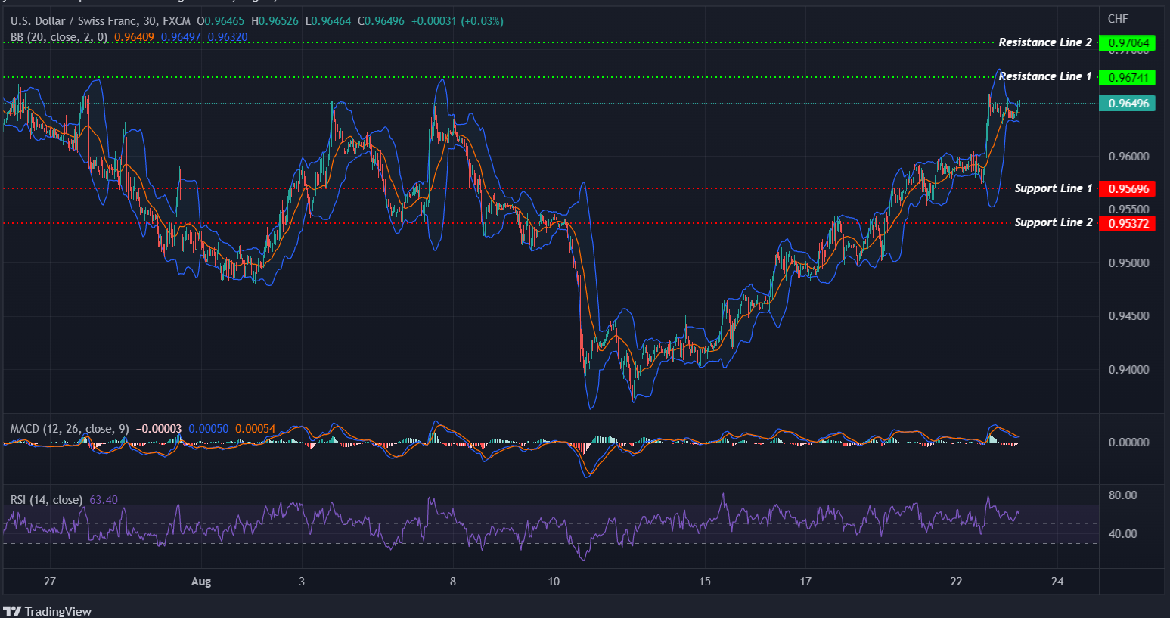This screenshot has width=1170, height=618.
Task: Click the red 0.95696 price label
Action: (x=1128, y=188)
